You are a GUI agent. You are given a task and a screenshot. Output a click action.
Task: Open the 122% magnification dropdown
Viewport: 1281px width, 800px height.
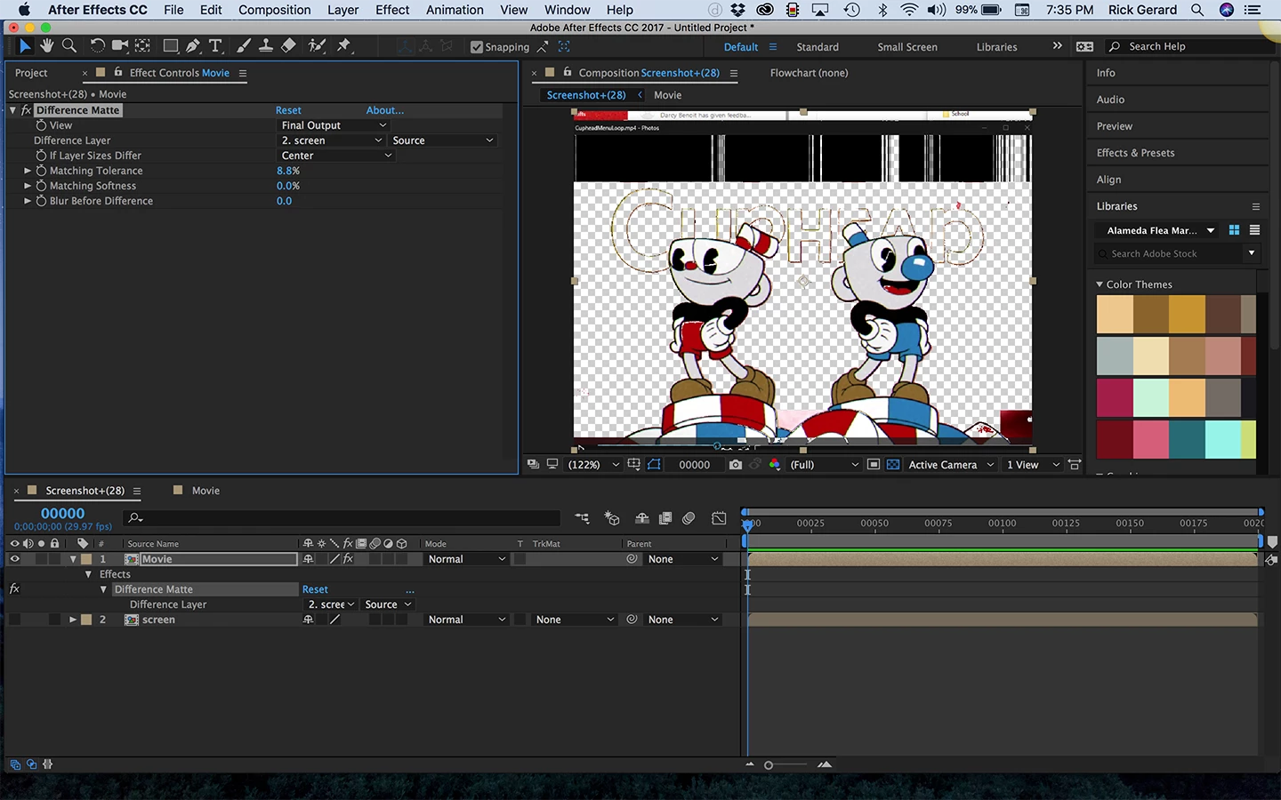coord(592,465)
